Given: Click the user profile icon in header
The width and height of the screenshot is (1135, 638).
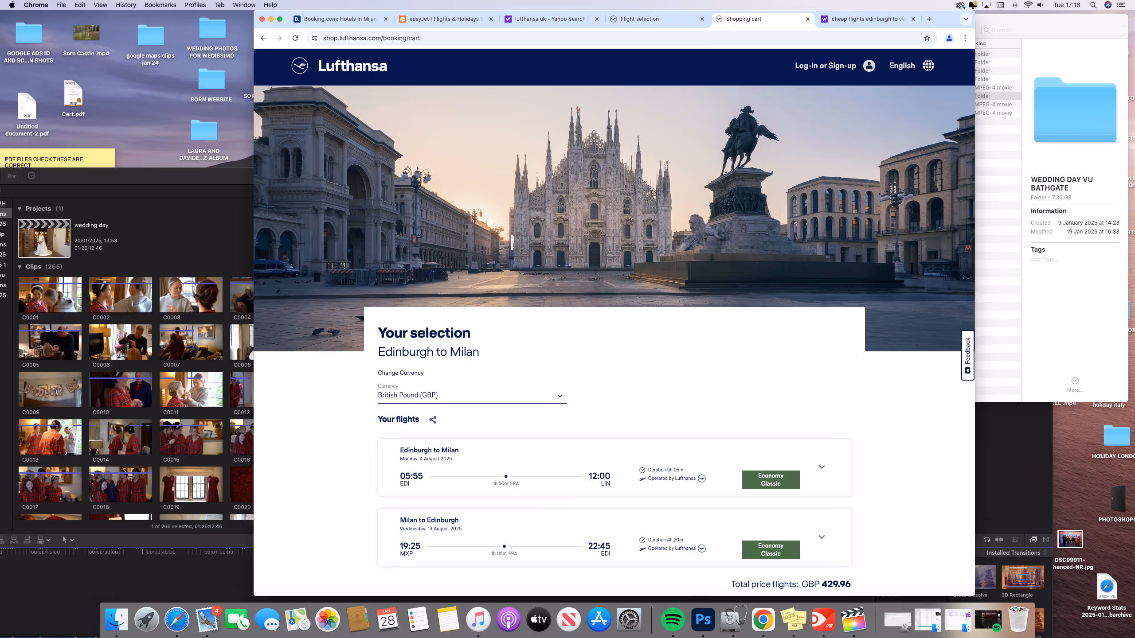Looking at the screenshot, I should point(869,66).
